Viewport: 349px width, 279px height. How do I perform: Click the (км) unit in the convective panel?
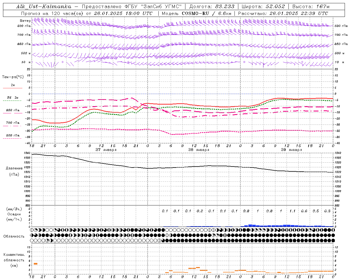point(14,265)
